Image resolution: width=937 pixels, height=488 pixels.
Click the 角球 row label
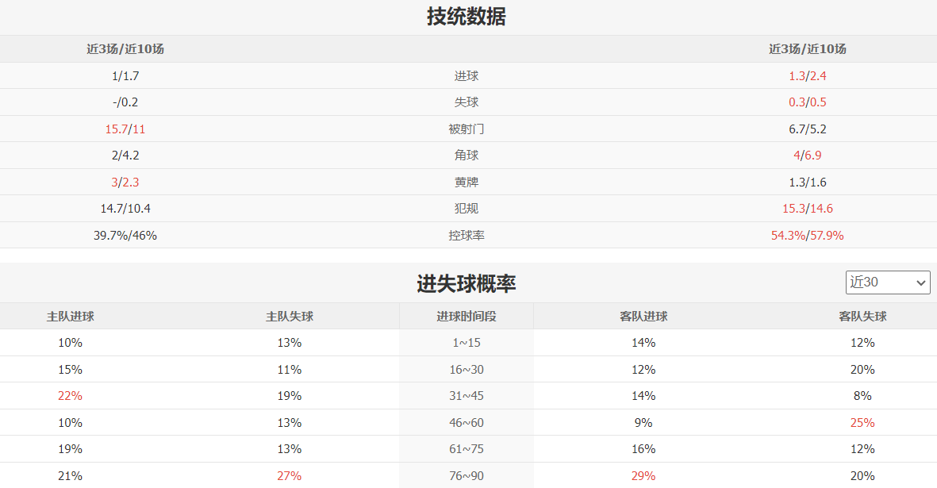(x=467, y=156)
